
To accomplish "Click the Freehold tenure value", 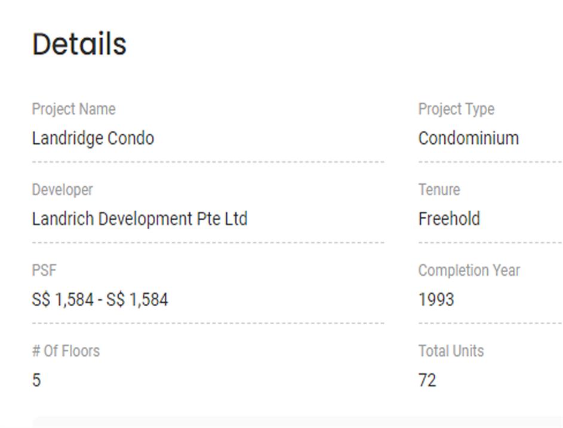I will pyautogui.click(x=449, y=219).
